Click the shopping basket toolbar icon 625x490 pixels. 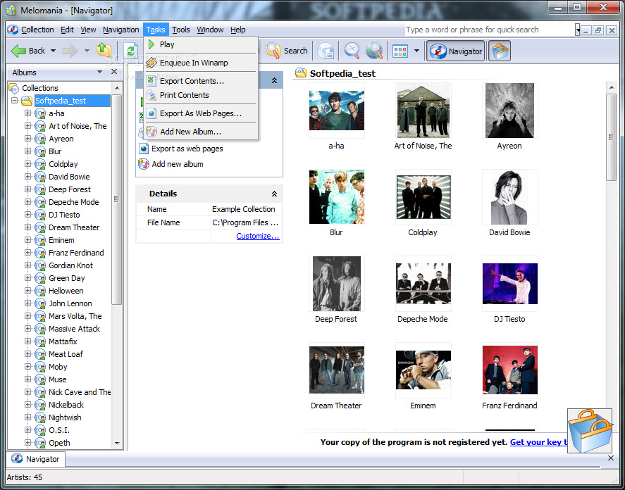(499, 51)
